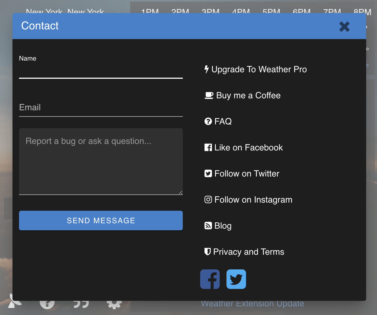Click the shield icon beside Privacy
This screenshot has height=315, width=377.
[208, 252]
